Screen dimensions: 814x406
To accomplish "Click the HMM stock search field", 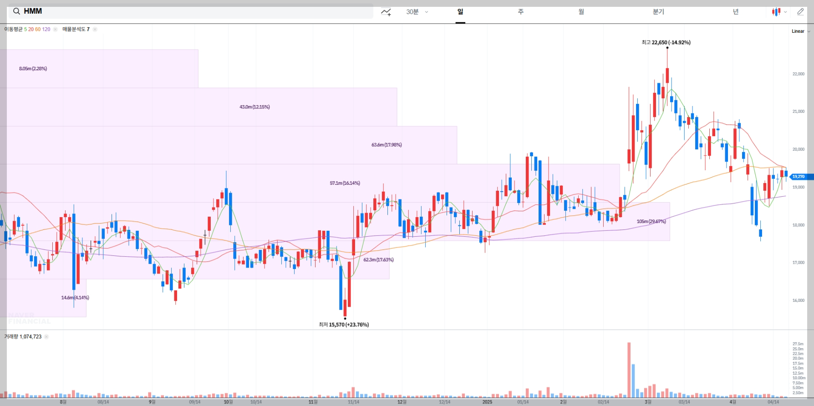I will (191, 11).
